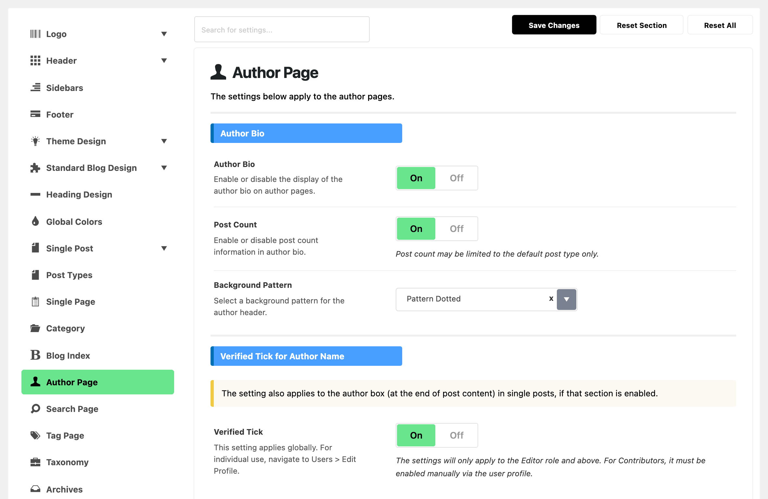Click the Author Bio section heading bar

point(306,133)
